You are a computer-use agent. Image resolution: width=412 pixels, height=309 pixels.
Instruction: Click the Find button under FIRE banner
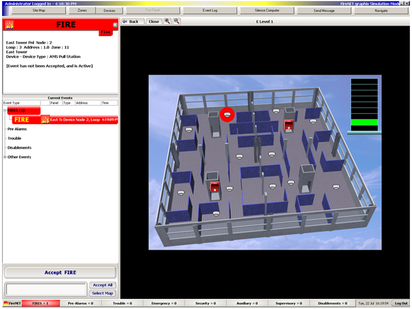pyautogui.click(x=106, y=33)
